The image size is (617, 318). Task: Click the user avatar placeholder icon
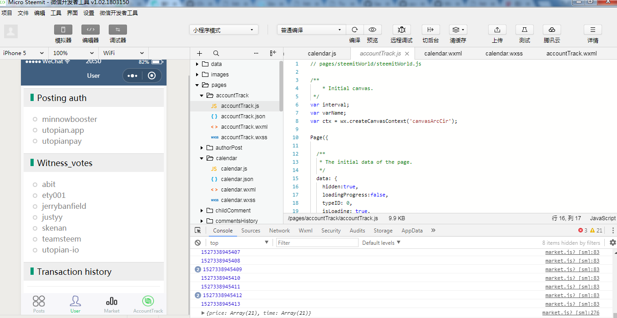coord(11,31)
